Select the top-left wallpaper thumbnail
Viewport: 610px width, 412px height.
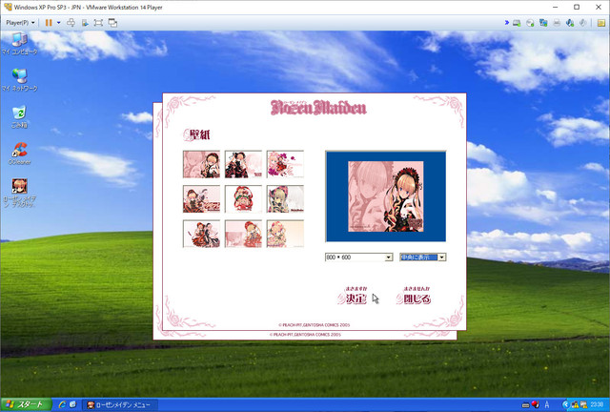coord(201,164)
